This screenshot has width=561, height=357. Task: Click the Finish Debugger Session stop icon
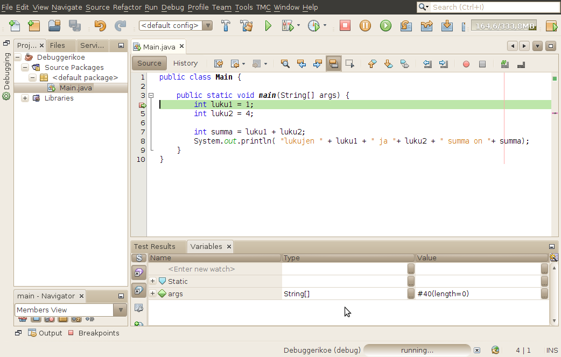[345, 25]
